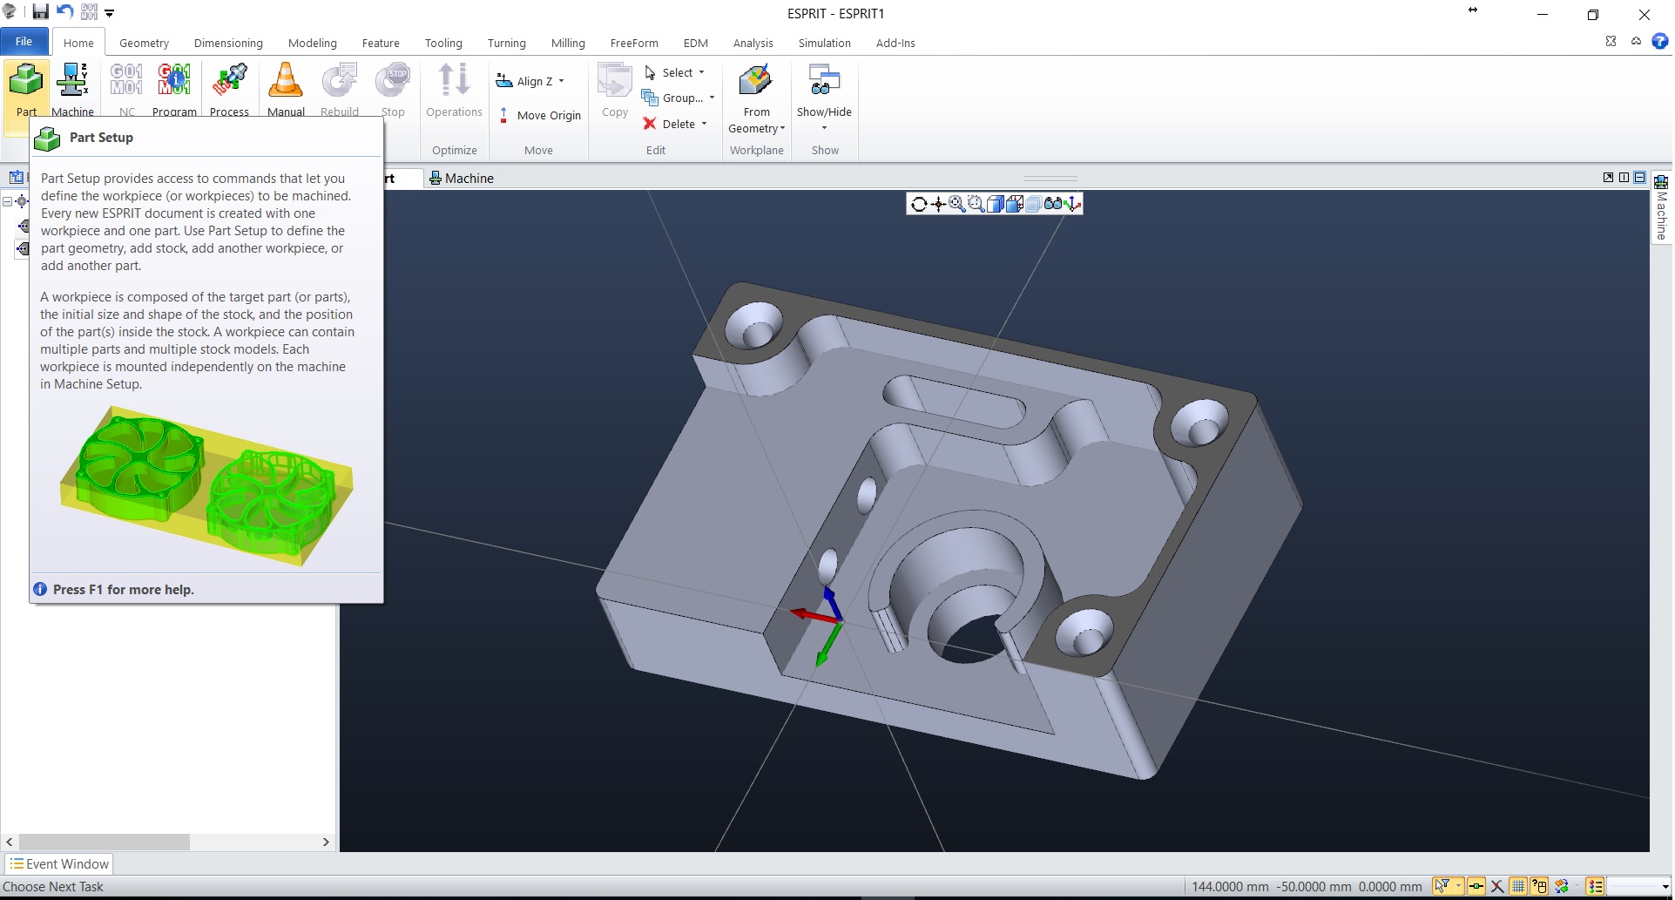The height and width of the screenshot is (900, 1675).
Task: Click the axis orientation icon
Action: [x=1073, y=204]
